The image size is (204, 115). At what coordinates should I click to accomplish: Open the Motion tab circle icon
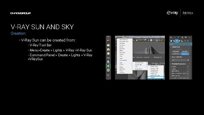coord(182,37)
